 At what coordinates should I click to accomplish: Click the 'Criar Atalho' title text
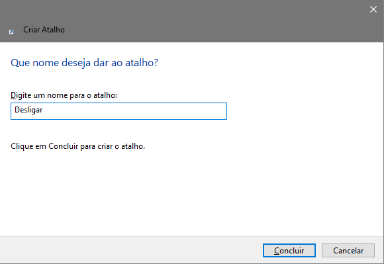44,30
